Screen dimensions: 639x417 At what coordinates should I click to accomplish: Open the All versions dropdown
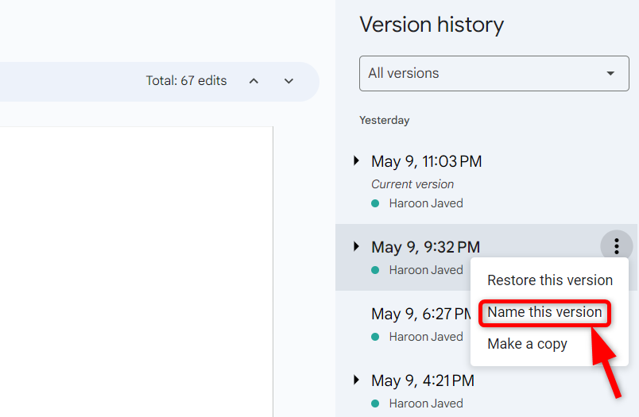494,73
